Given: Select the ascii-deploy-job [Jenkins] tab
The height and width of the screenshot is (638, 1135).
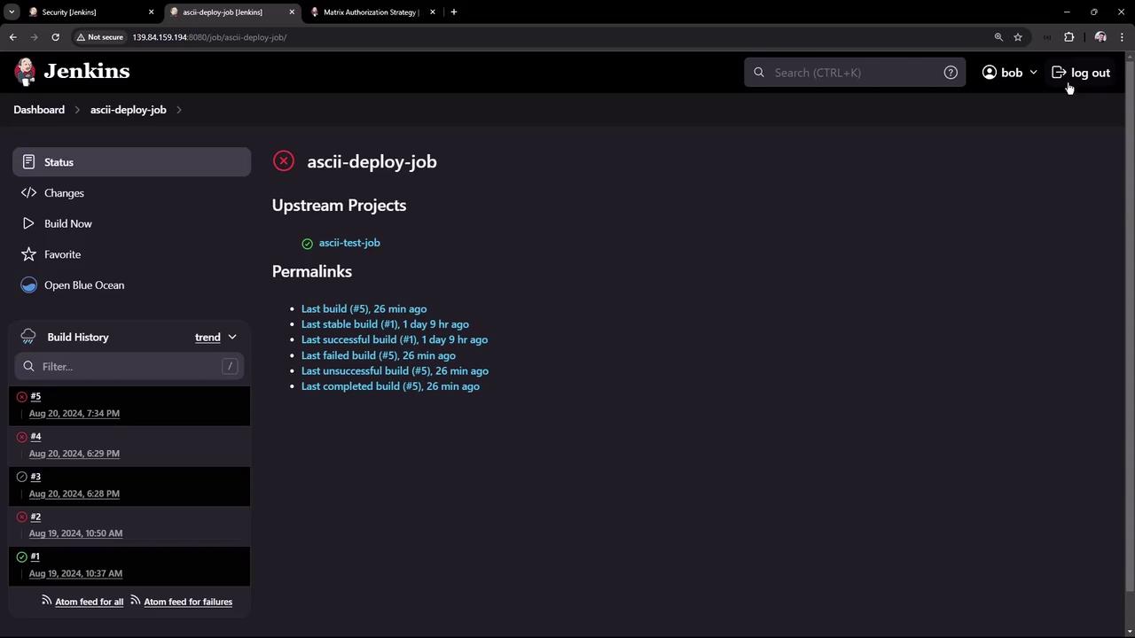Looking at the screenshot, I should point(231,12).
